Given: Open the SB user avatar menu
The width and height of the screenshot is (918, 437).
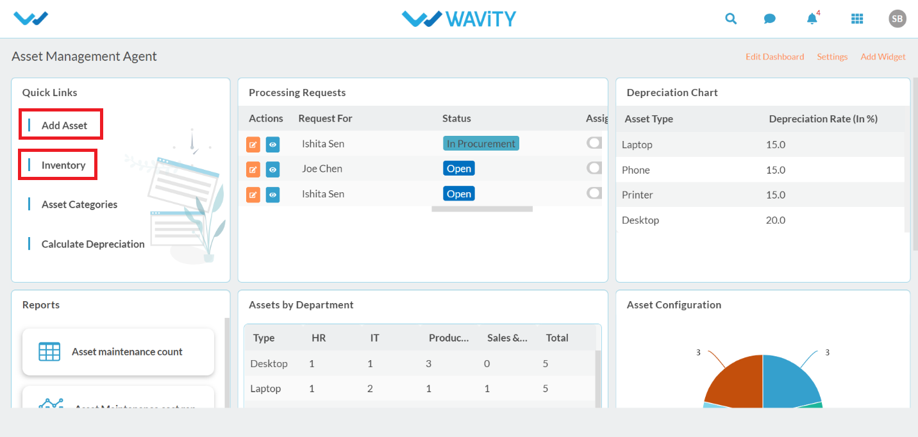Looking at the screenshot, I should click(897, 19).
